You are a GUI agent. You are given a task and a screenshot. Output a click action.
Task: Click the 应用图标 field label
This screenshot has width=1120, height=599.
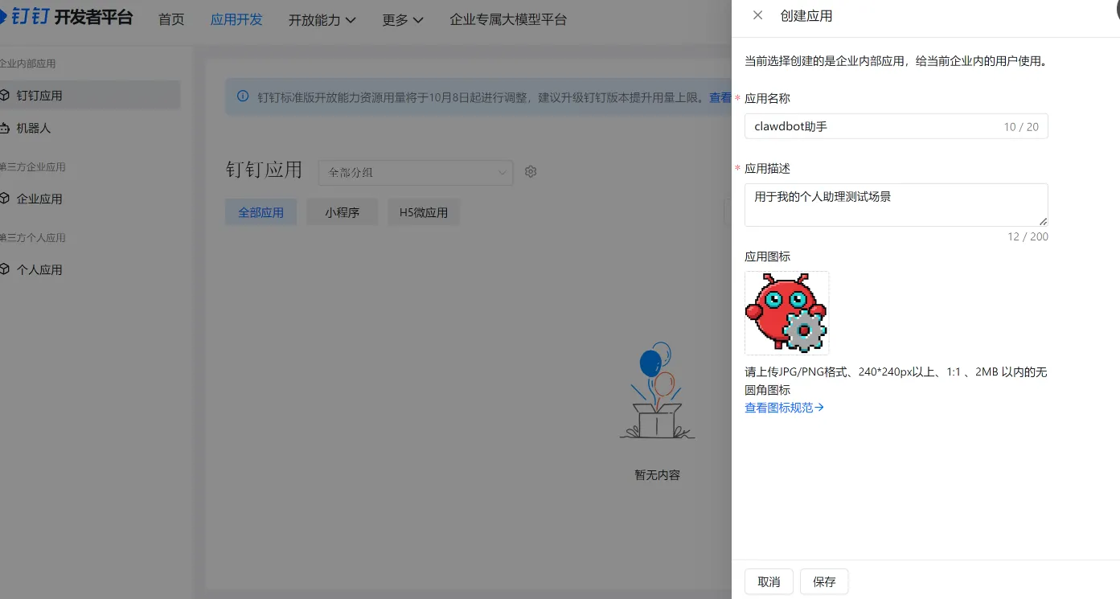point(767,256)
